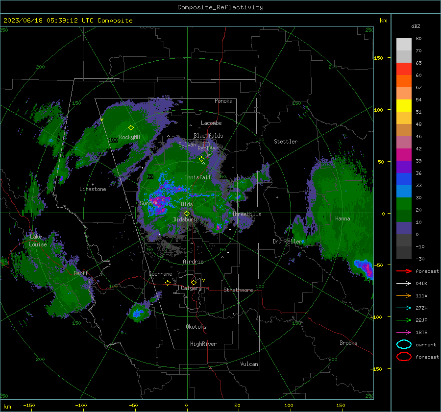Image resolution: width=441 pixels, height=412 pixels.
Task: Select the yellow diamond below Cochrane
Action: point(168,283)
